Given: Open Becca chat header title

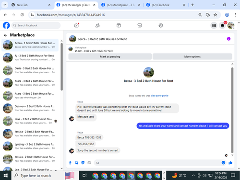Looking at the screenshot, I should pos(102,39).
